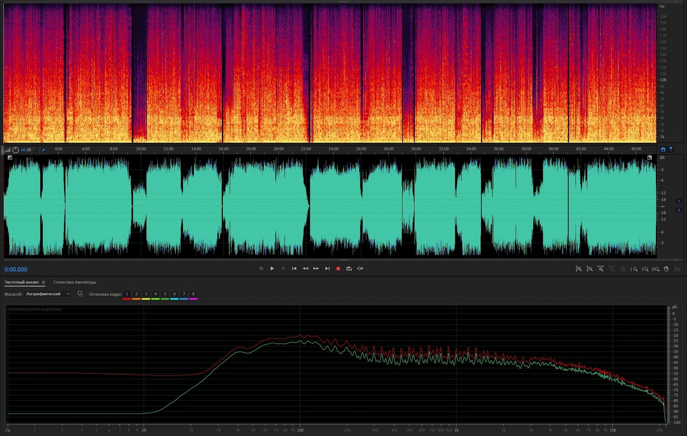Screen dimensions: 687x436
Task: Select the Частотный анализ tab
Action: [21, 283]
